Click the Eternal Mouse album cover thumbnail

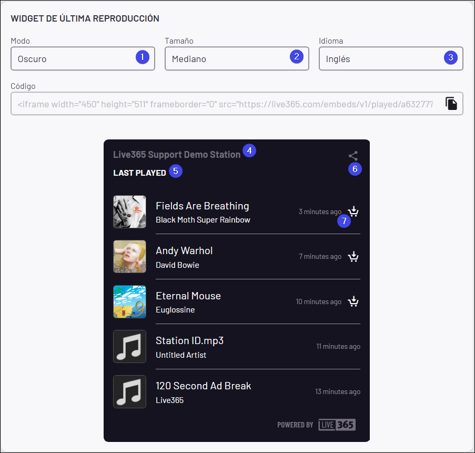(129, 301)
